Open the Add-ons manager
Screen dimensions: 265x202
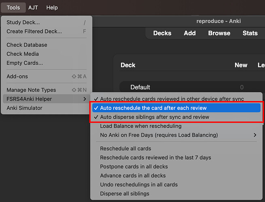coord(47,76)
